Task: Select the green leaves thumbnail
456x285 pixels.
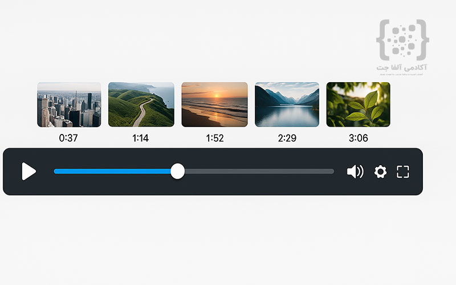Action: pyautogui.click(x=359, y=104)
